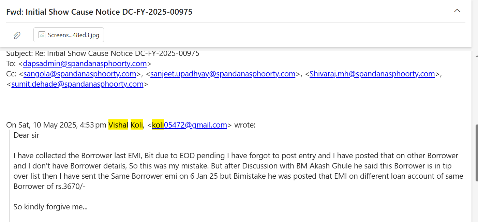Select the sanjeet.upadhyay@spandanasphoorty.com link
Screen dimensions: 478x222
coord(223,74)
